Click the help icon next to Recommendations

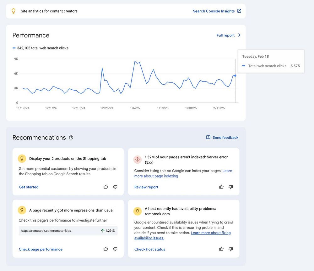click(71, 138)
